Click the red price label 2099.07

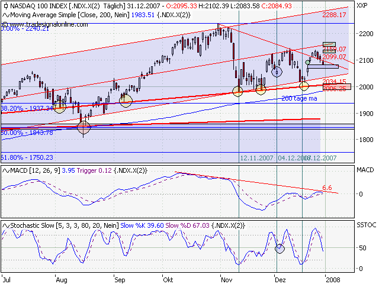click(334, 57)
